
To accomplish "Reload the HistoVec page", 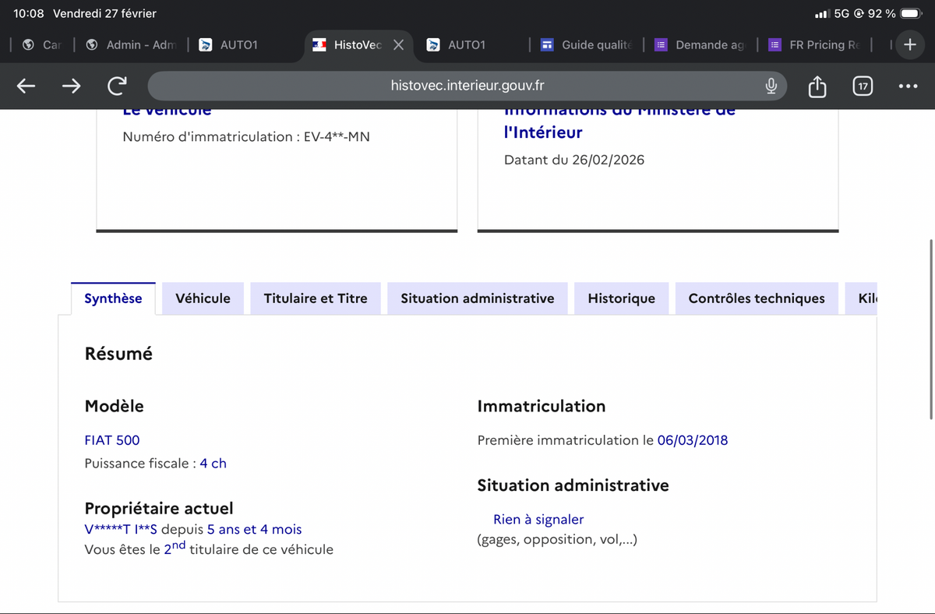I will (x=118, y=86).
